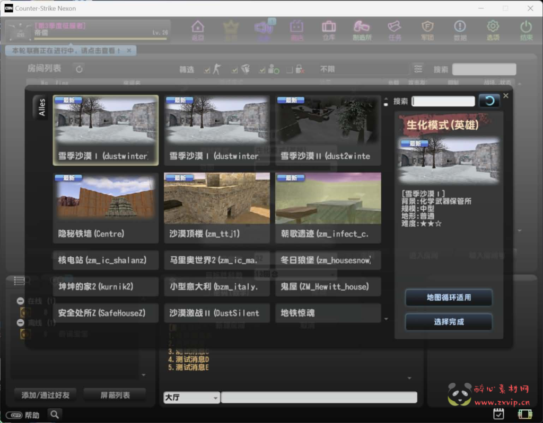
Task: Open the 大厅 chat channel dropdown
Action: [191, 398]
